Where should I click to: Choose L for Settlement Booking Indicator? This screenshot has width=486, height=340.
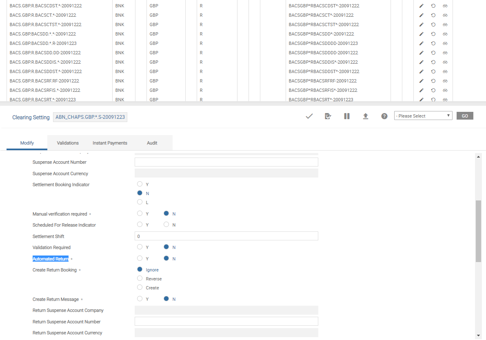coord(140,202)
